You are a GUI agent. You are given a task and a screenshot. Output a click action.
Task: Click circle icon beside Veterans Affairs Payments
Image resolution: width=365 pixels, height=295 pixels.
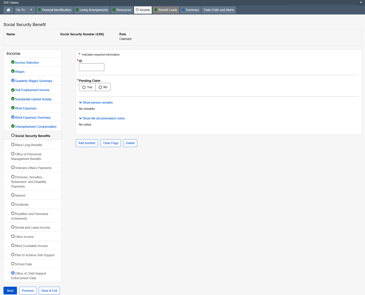click(13, 167)
